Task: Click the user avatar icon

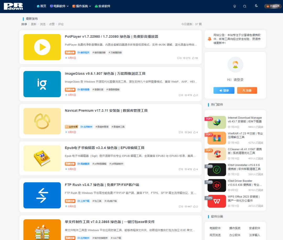Action: (x=235, y=65)
